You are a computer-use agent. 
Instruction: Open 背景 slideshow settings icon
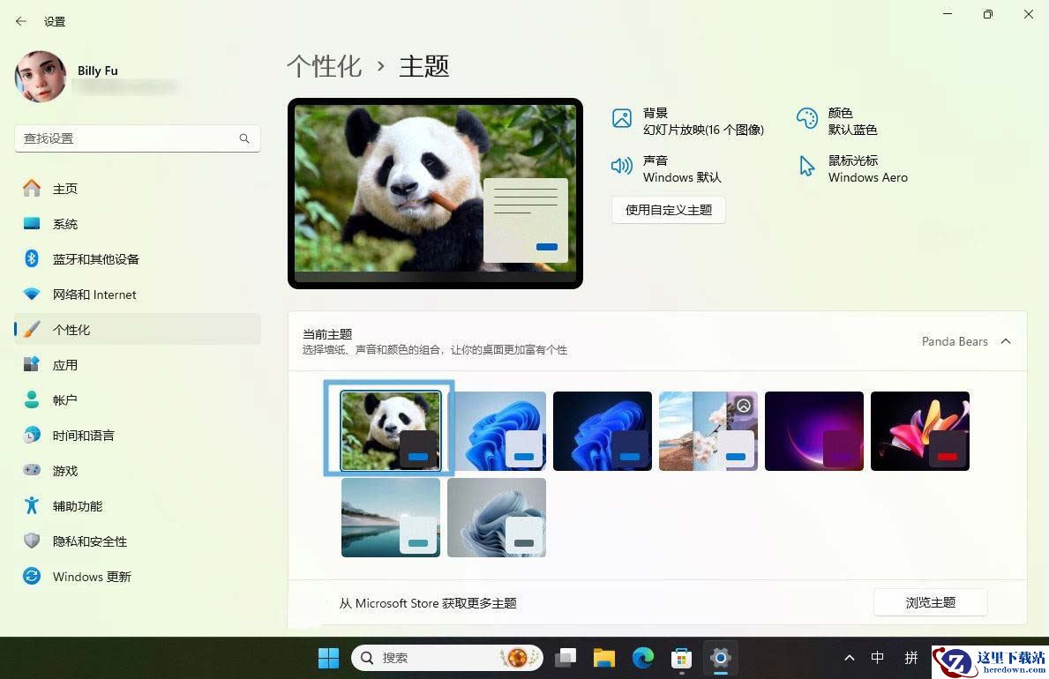point(621,118)
